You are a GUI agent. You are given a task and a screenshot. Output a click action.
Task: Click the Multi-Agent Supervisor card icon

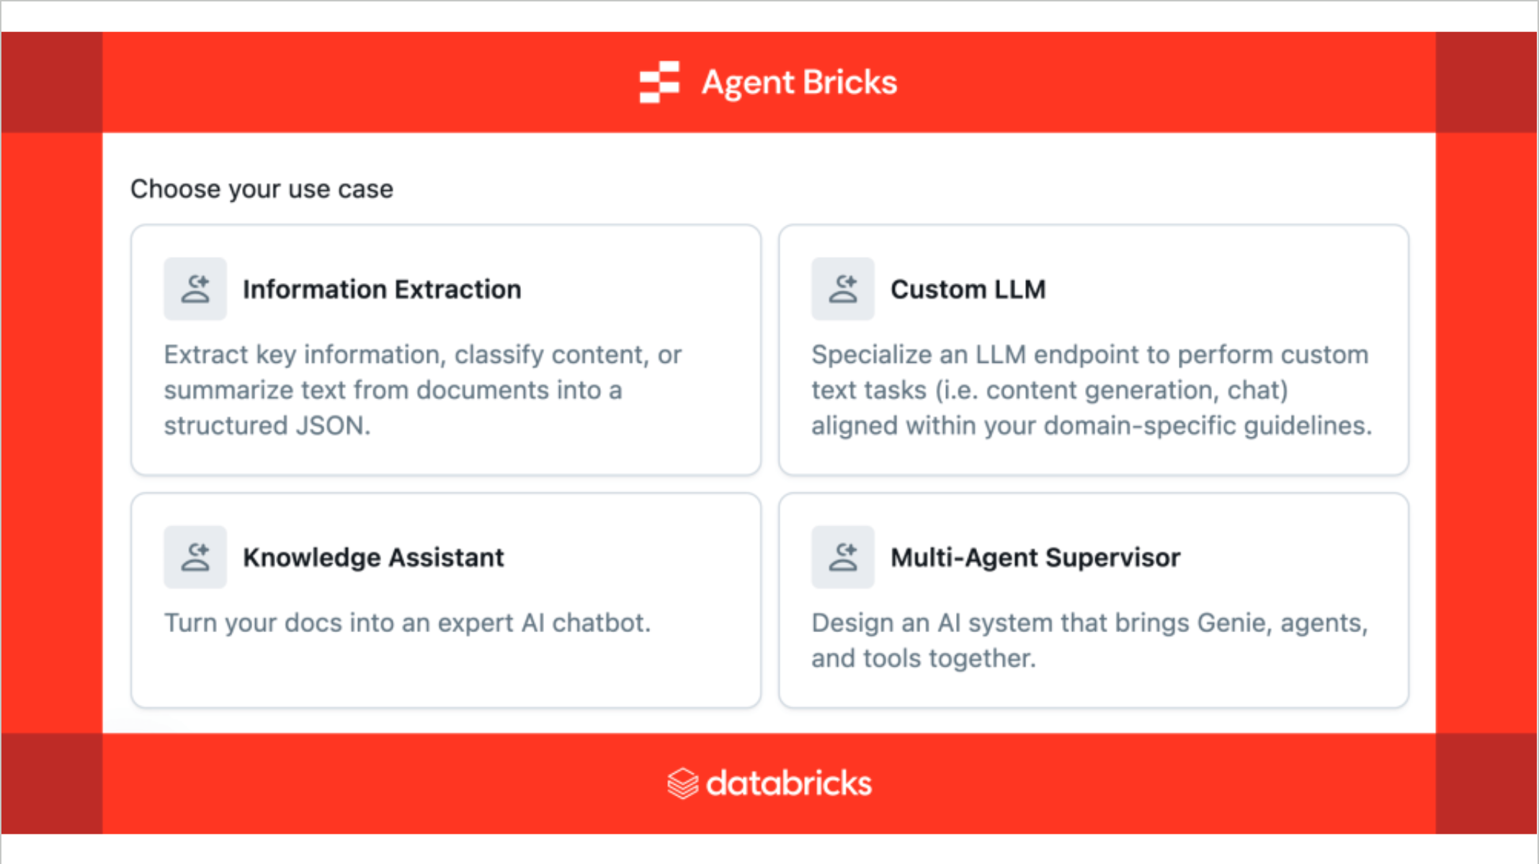coord(843,557)
